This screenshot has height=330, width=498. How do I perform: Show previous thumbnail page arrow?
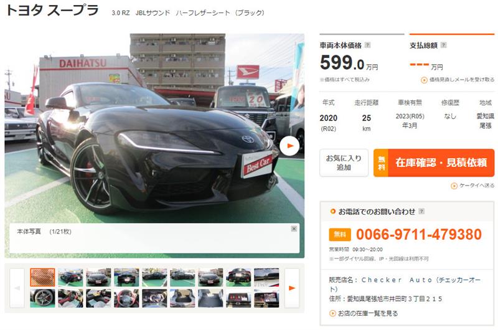point(17,288)
